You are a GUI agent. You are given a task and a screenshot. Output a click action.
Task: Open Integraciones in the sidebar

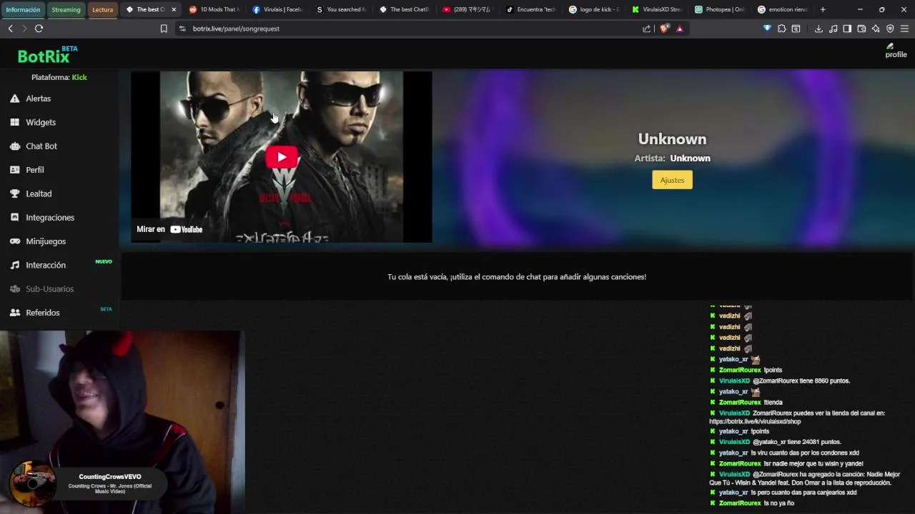(x=50, y=217)
